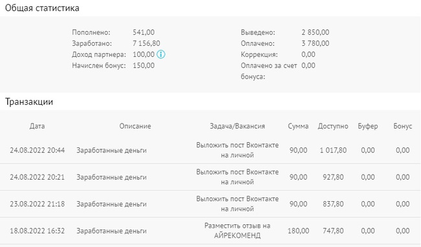This screenshot has width=421, height=247.
Task: Click the Выведено value 2 850,00
Action: click(x=315, y=32)
